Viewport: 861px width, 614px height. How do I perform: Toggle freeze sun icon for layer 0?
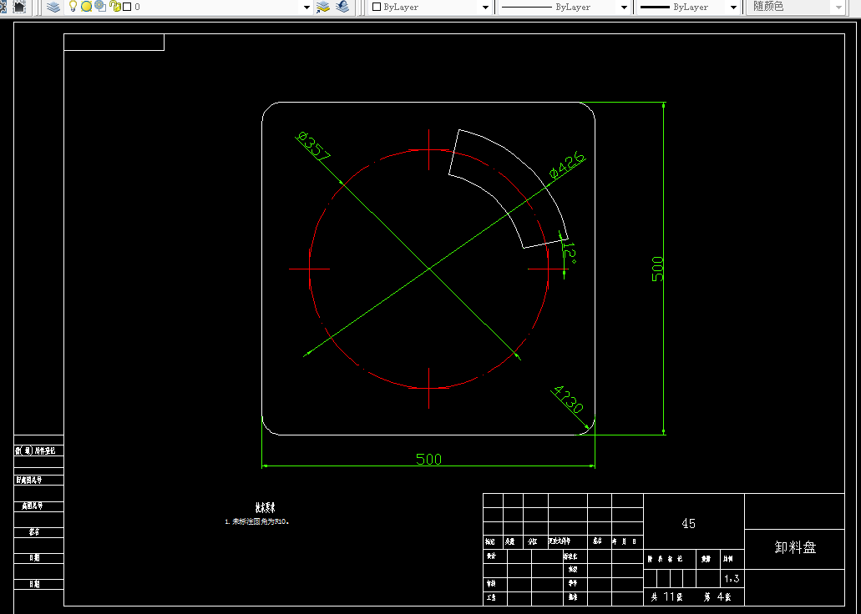(86, 7)
